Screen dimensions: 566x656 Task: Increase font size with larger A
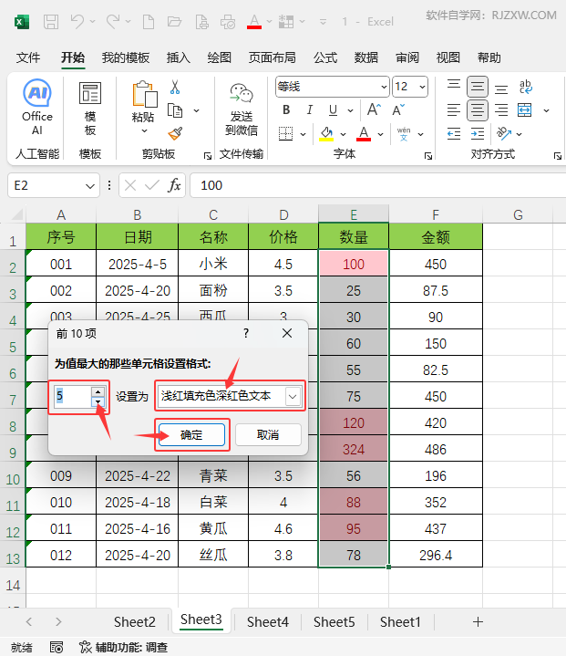tap(374, 110)
